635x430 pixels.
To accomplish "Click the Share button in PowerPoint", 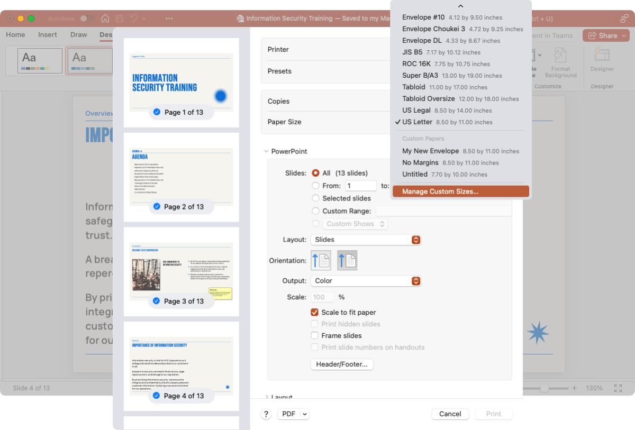I will coord(606,35).
